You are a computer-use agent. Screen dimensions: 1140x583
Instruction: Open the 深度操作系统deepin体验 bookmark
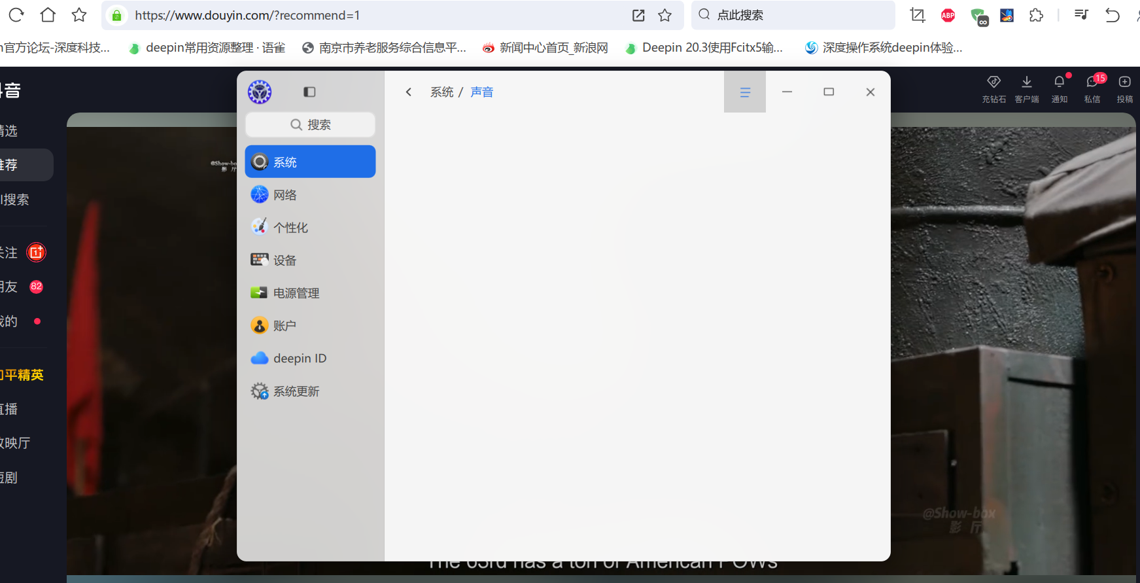point(884,48)
